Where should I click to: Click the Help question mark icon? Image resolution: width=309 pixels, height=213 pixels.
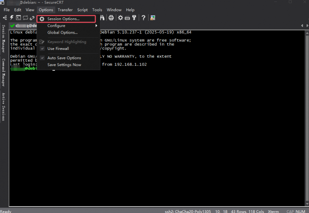tap(144, 18)
